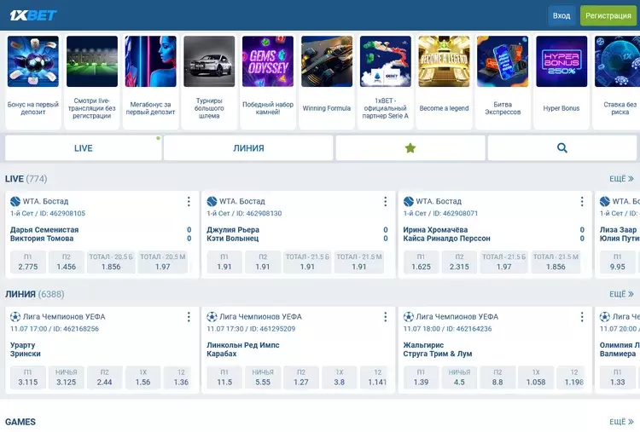Select П1 odds 11.5 for Линкольн Ред Импс
Viewport: 640px width, 432px height.
224,377
